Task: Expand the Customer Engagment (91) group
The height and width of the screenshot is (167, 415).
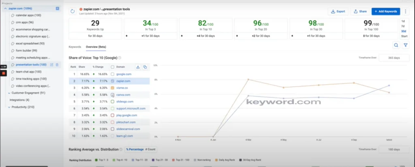Action: [9, 93]
